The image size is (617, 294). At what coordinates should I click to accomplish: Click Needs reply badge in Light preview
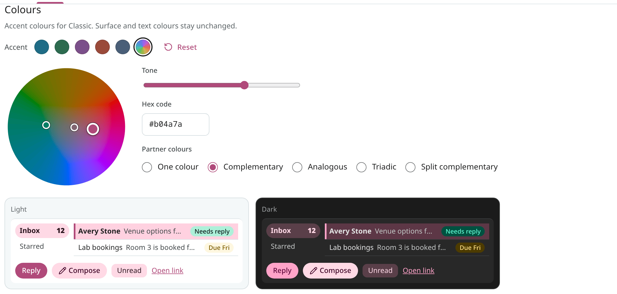(212, 231)
